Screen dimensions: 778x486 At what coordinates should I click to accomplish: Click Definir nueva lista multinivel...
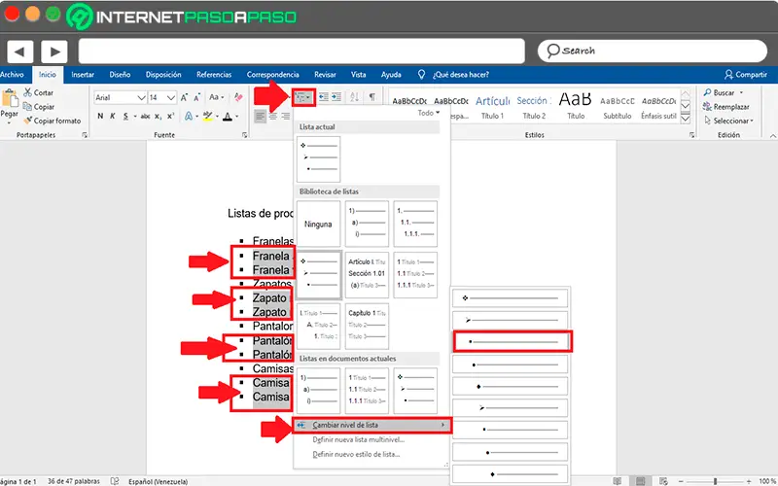pyautogui.click(x=358, y=439)
